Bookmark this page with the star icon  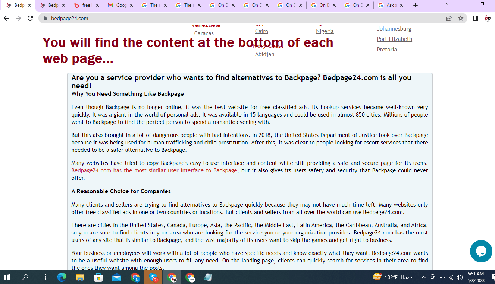coord(461,18)
